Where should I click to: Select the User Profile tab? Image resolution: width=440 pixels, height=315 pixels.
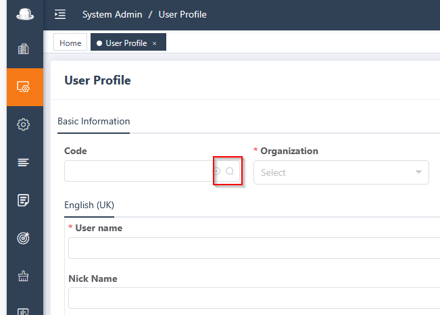(x=126, y=43)
